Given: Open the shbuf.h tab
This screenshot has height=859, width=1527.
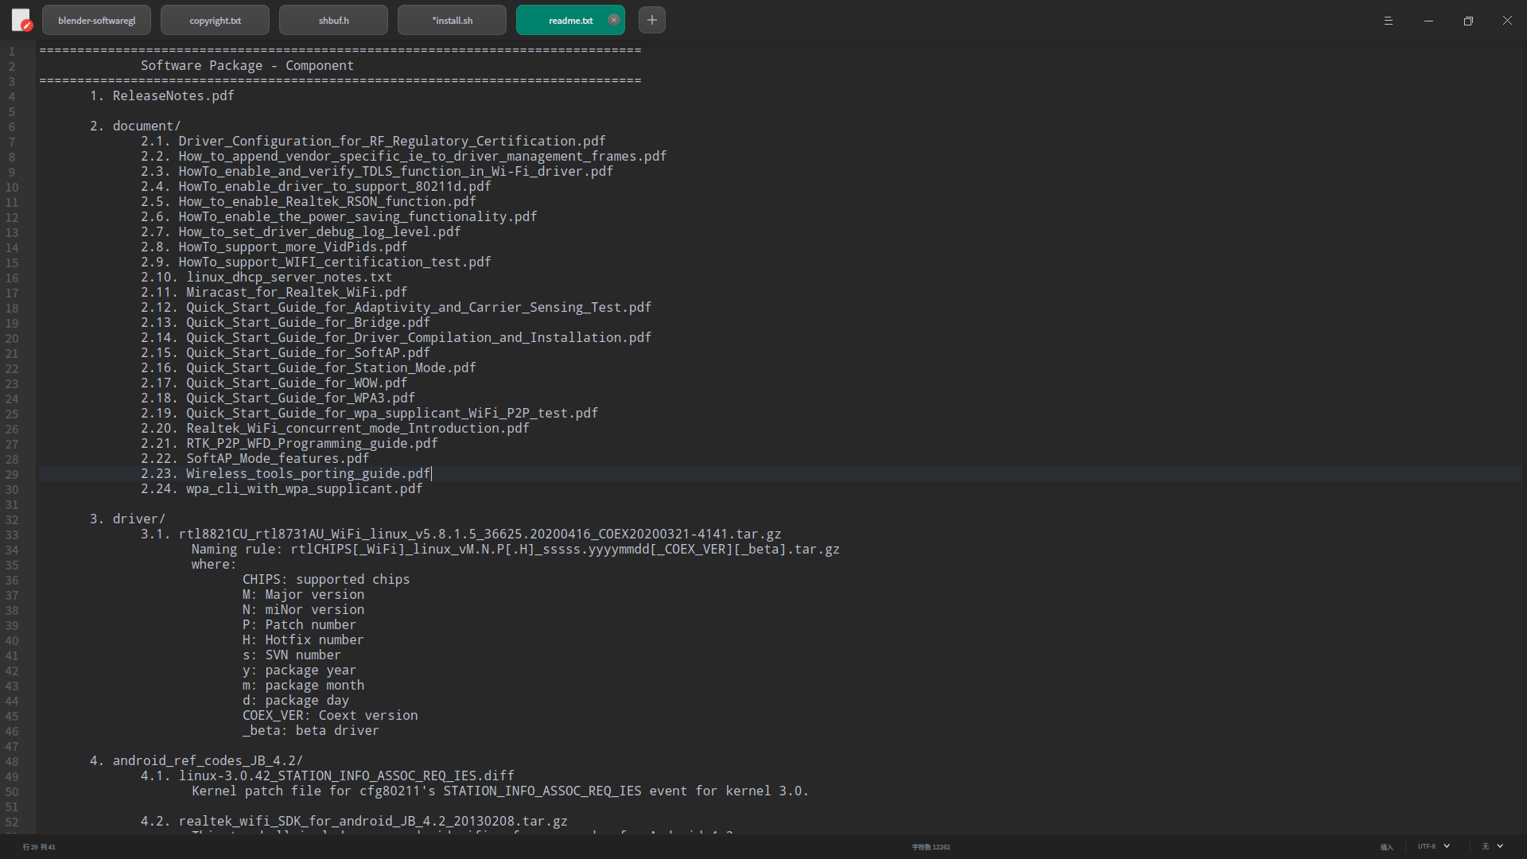Looking at the screenshot, I should pyautogui.click(x=333, y=21).
